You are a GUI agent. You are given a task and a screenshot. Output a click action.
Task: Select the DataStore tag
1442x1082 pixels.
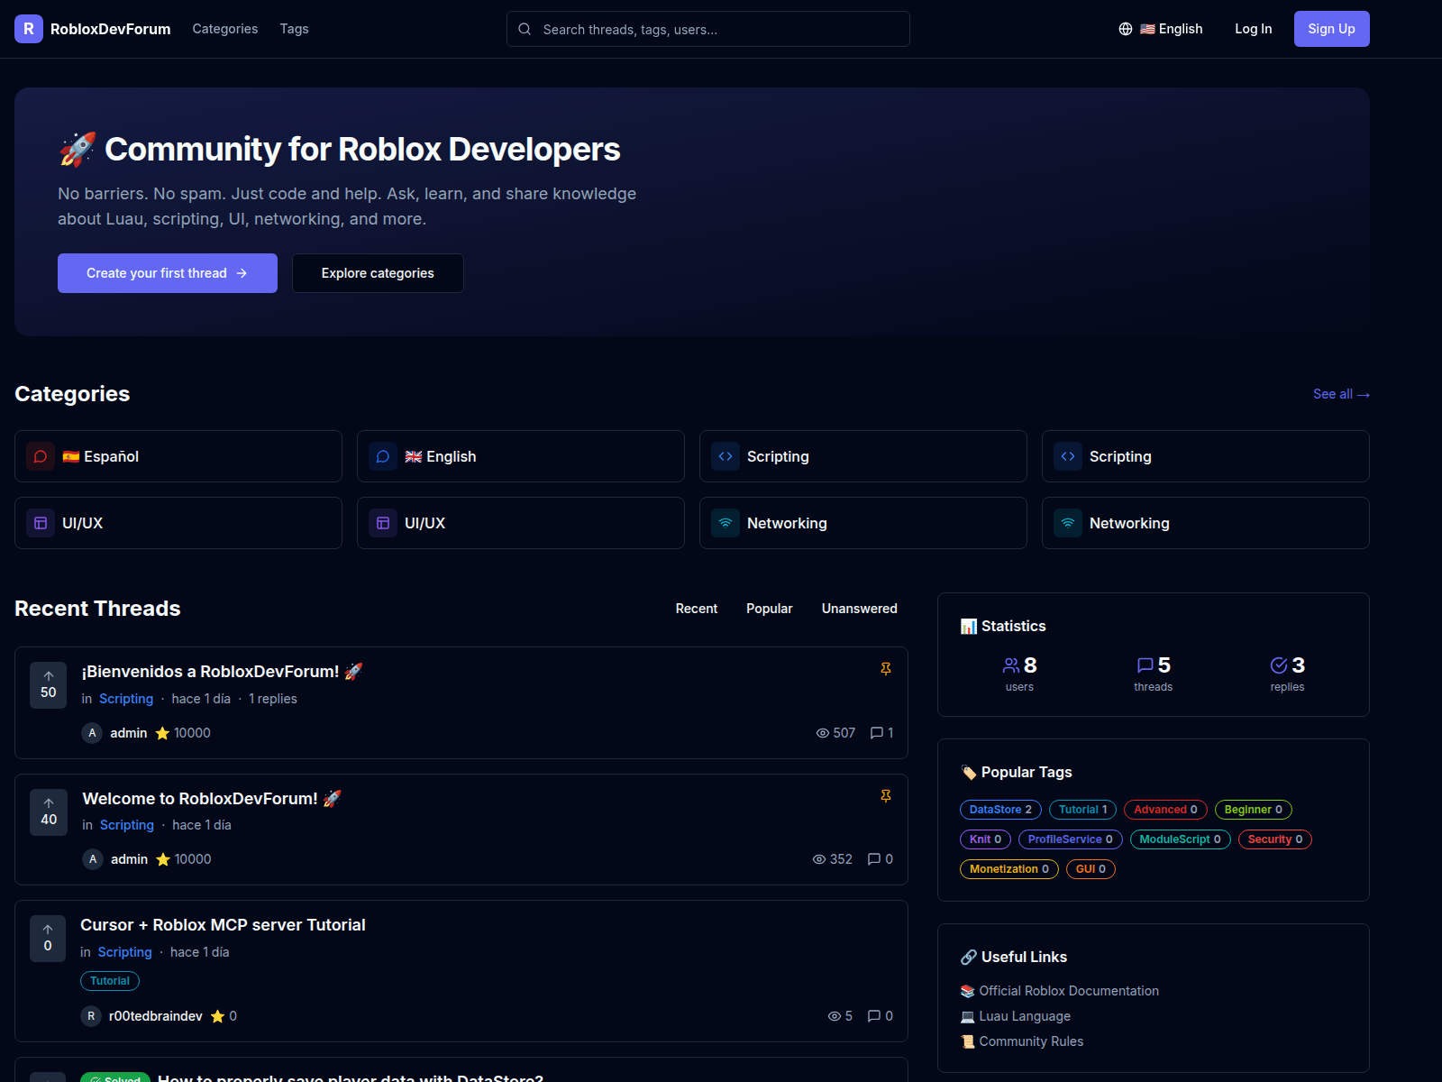click(x=1000, y=810)
